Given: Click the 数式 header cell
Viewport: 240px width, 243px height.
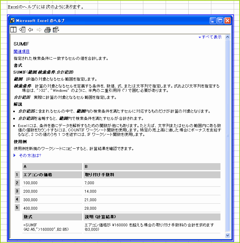Looking at the screenshot, I should pyautogui.click(x=52, y=217).
